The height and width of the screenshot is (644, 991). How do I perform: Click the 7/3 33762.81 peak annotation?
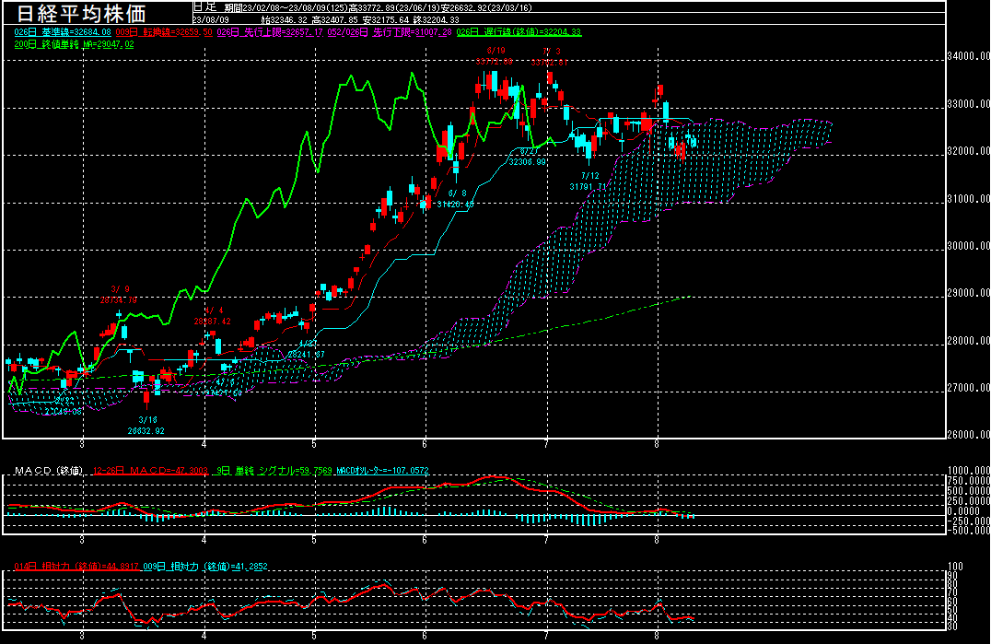[550, 56]
